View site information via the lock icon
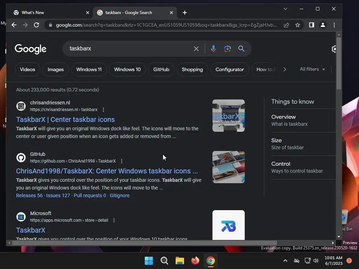Image resolution: width=359 pixels, height=269 pixels. pos(50,25)
